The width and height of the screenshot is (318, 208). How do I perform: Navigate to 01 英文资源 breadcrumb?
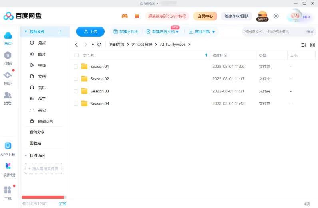[142, 45]
